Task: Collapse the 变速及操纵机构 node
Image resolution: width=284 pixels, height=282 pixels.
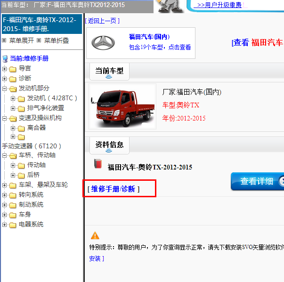Action: 4,118
